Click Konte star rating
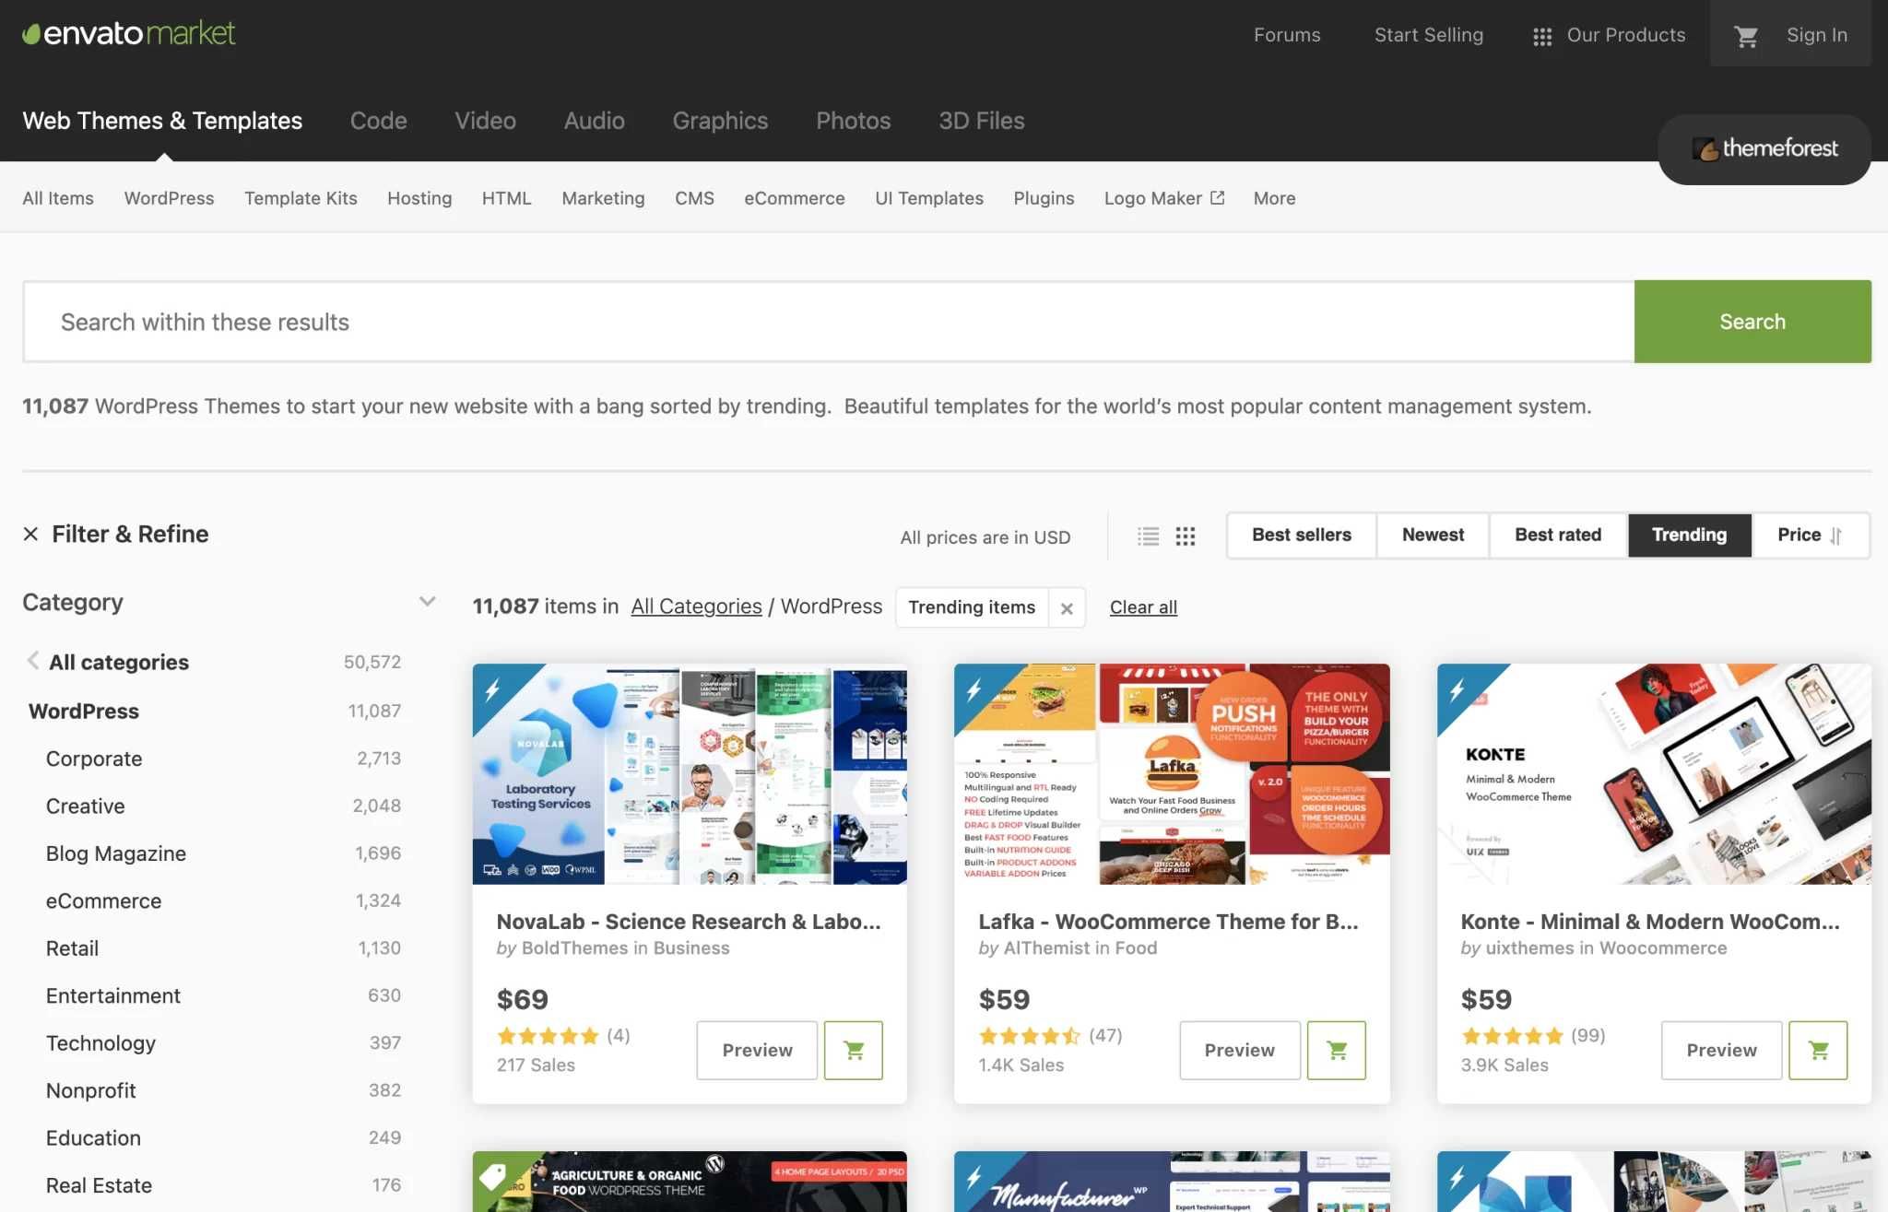Image resolution: width=1888 pixels, height=1212 pixels. 1513,1036
